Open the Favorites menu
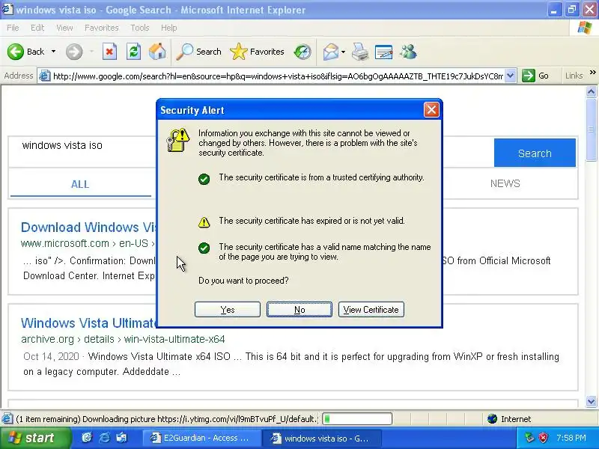The image size is (599, 449). click(x=102, y=28)
